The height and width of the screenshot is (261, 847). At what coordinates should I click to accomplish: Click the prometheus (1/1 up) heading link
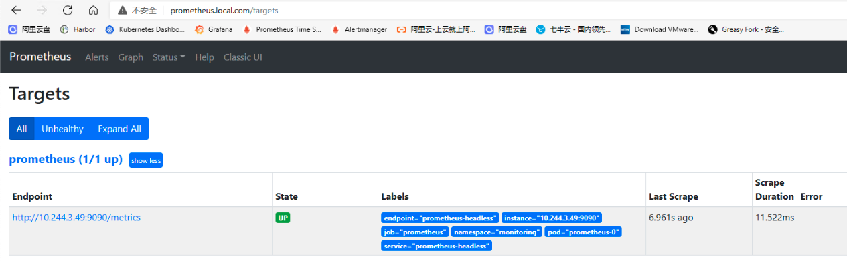(x=66, y=160)
